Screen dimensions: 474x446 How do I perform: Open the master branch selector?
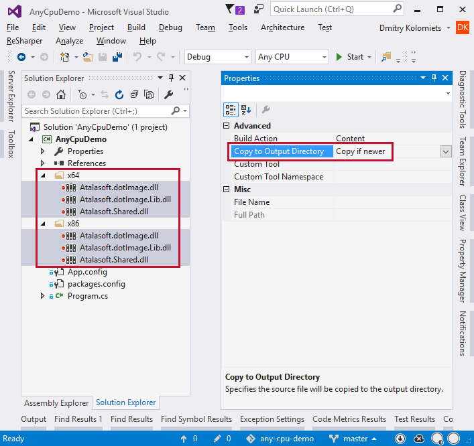coord(353,439)
